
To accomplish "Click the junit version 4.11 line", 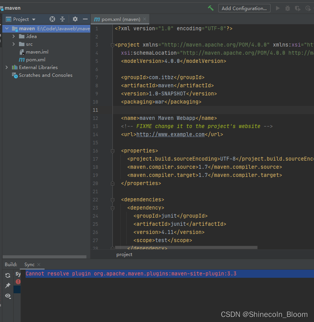I will pos(169,232).
